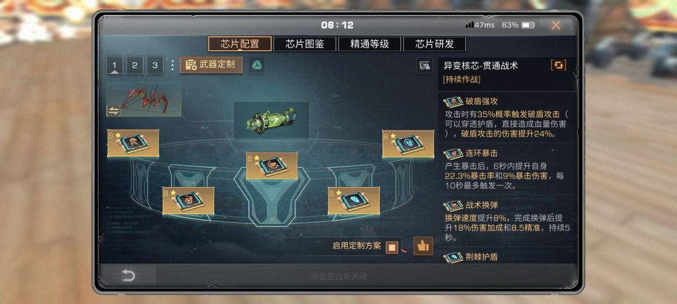Toggle the 启用定制方案 checkbox
677x304 pixels.
(392, 248)
